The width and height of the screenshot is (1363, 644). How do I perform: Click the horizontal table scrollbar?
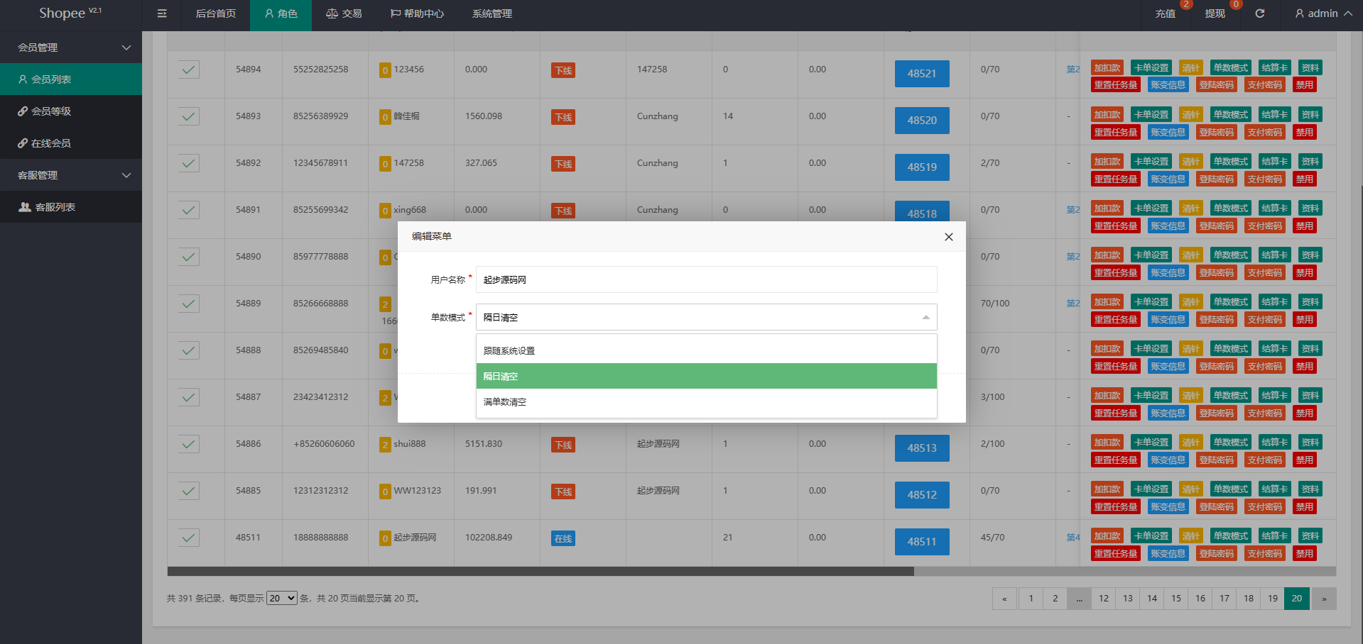pyautogui.click(x=541, y=571)
